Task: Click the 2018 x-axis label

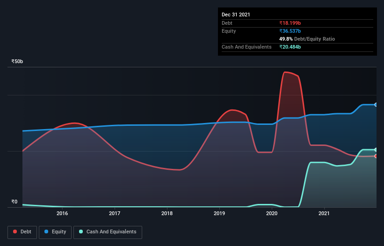Action: coord(167,213)
